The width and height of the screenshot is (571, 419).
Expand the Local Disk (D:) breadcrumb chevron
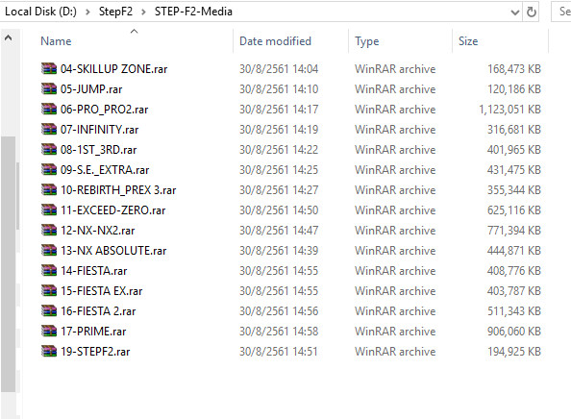[x=87, y=12]
